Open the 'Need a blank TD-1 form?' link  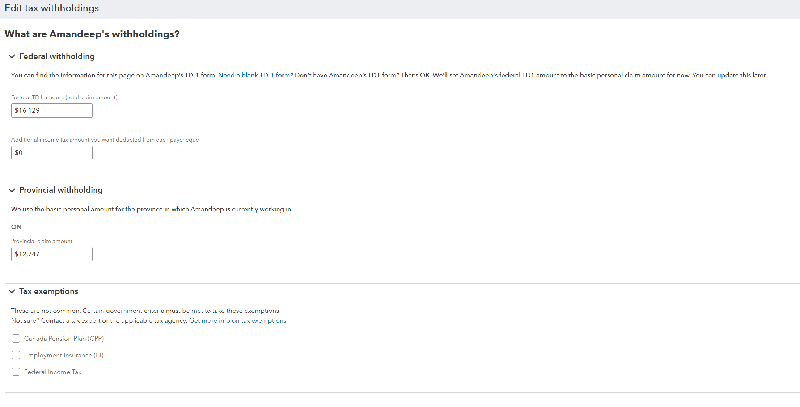tap(255, 75)
